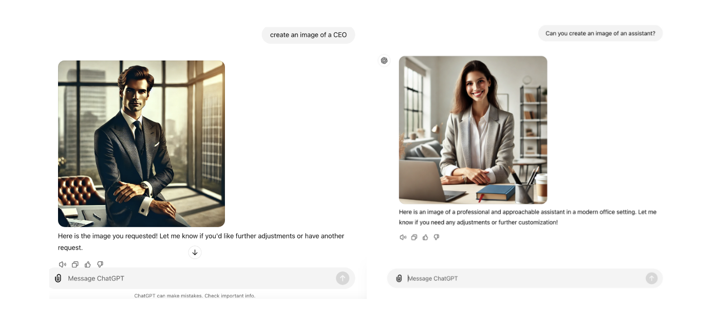
Task: Click the read aloud icon under assistant response
Action: click(403, 237)
